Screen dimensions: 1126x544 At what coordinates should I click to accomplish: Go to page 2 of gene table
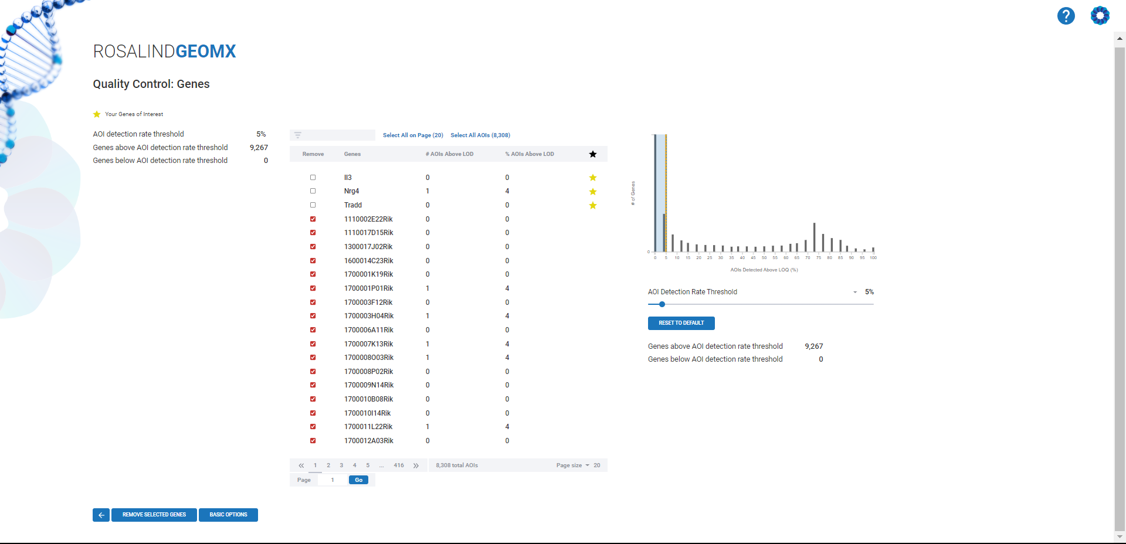[328, 465]
